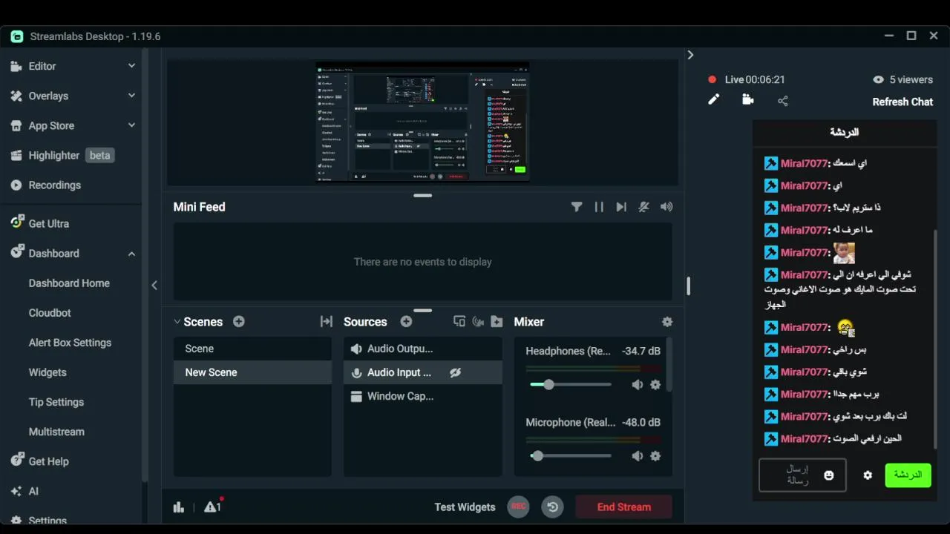Start recording with REC button
The height and width of the screenshot is (534, 950).
519,507
